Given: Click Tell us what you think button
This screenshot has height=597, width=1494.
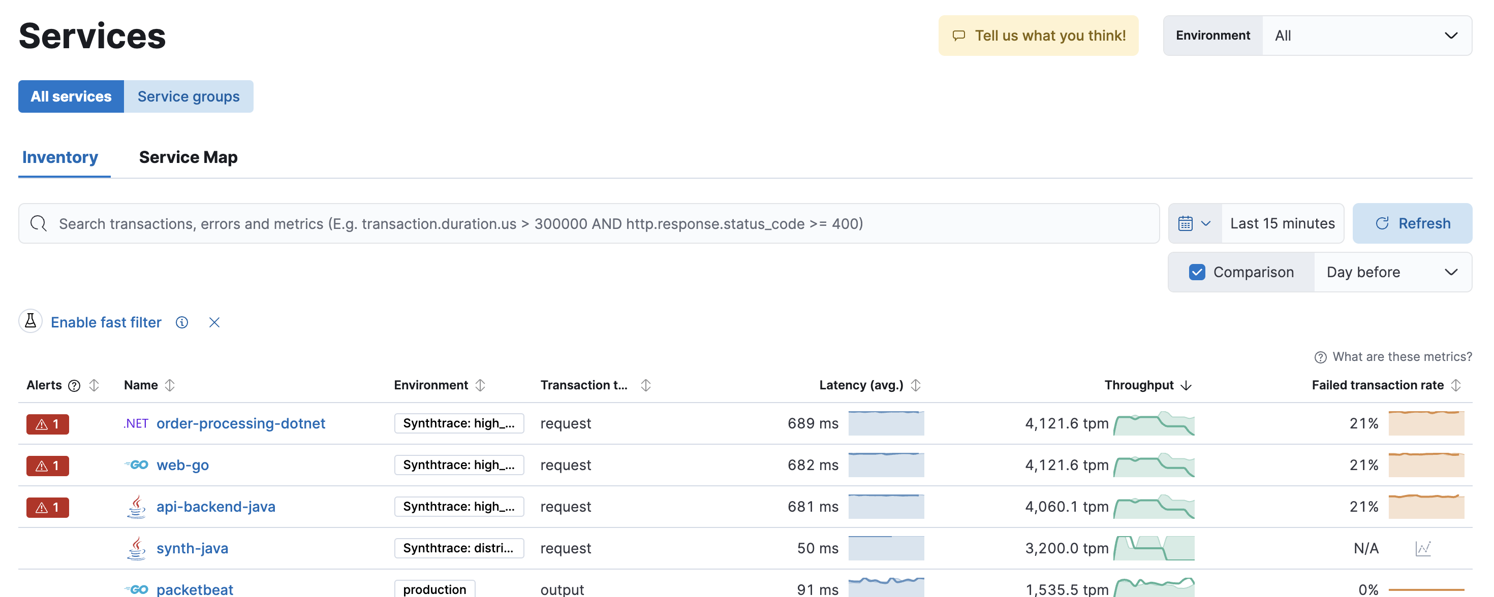Looking at the screenshot, I should (x=1038, y=36).
